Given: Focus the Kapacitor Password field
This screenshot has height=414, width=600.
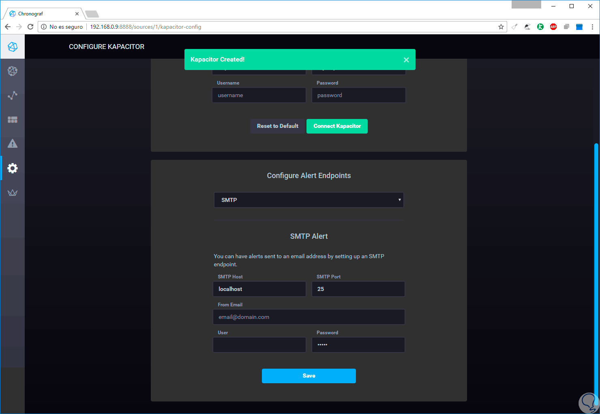Looking at the screenshot, I should coord(359,95).
